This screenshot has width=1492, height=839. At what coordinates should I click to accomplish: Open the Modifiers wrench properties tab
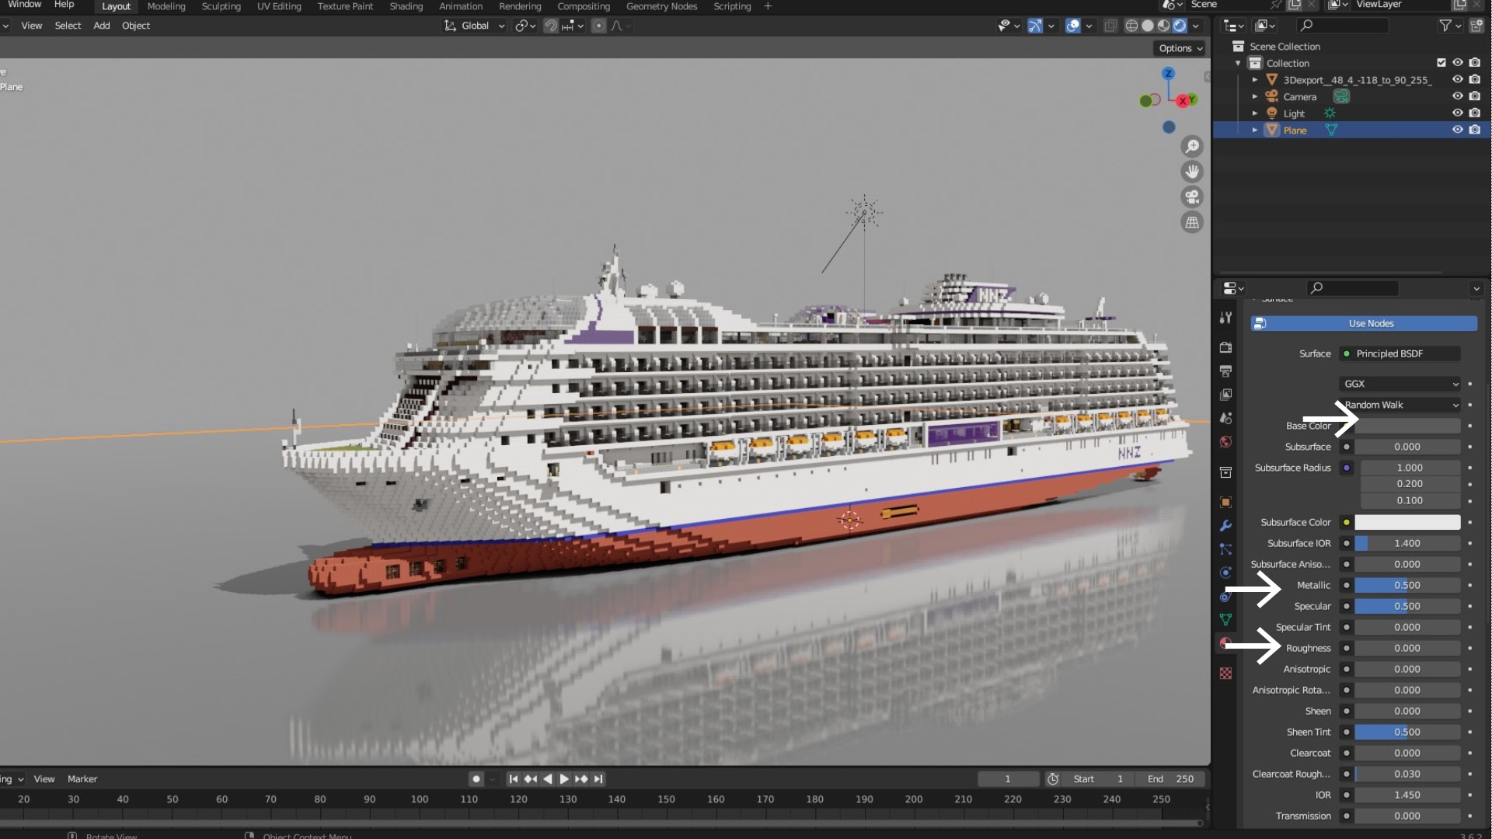(x=1225, y=525)
